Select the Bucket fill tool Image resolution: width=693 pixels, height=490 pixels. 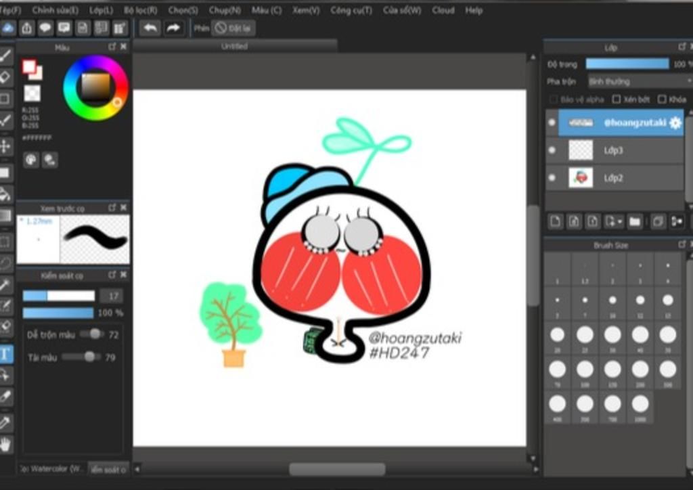[x=5, y=194]
